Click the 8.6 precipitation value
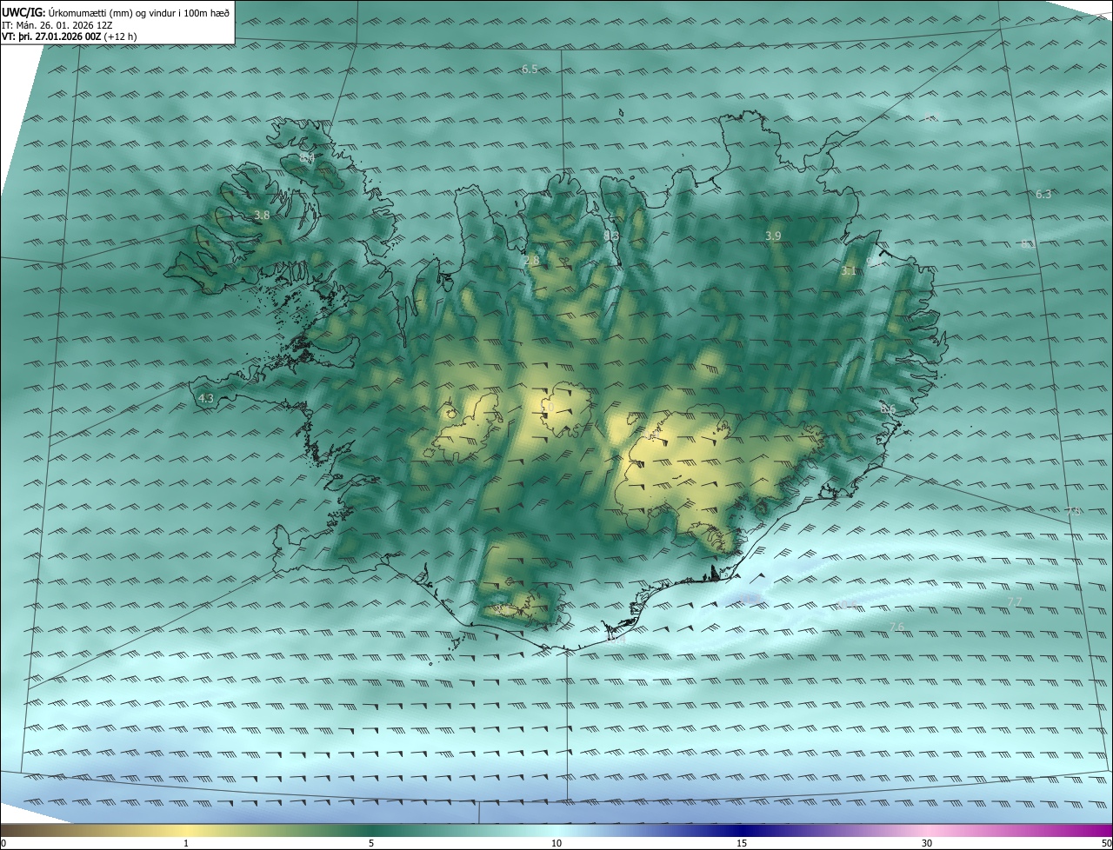The height and width of the screenshot is (850, 1113). click(887, 408)
